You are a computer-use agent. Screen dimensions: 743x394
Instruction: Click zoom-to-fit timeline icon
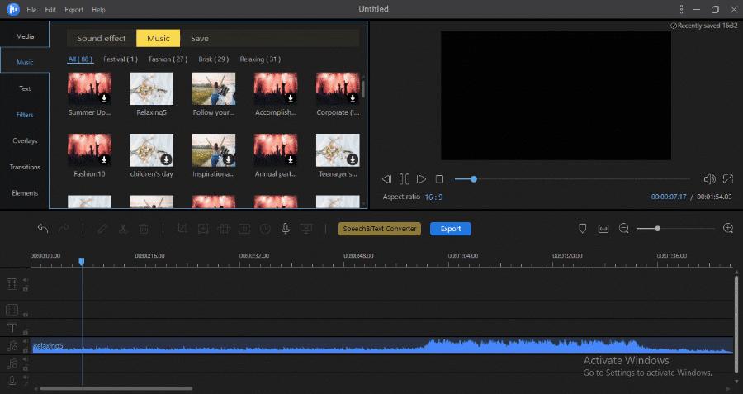point(603,229)
